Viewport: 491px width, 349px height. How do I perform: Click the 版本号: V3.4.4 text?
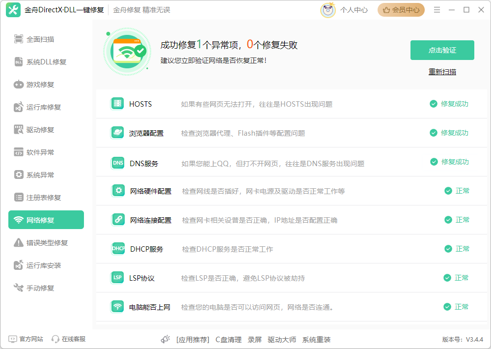[x=463, y=339]
